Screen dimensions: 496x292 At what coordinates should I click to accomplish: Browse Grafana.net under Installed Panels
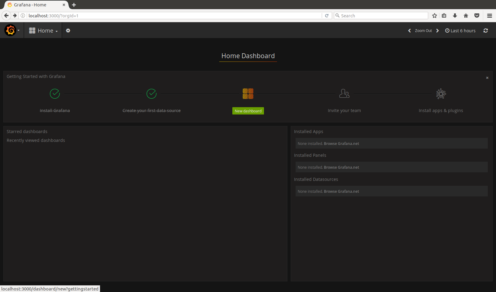click(x=342, y=167)
